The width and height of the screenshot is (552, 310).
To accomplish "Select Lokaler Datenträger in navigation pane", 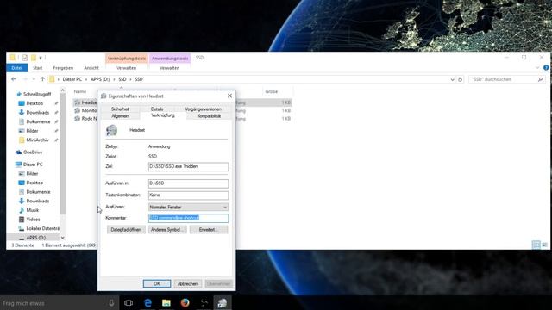I will tap(42, 228).
